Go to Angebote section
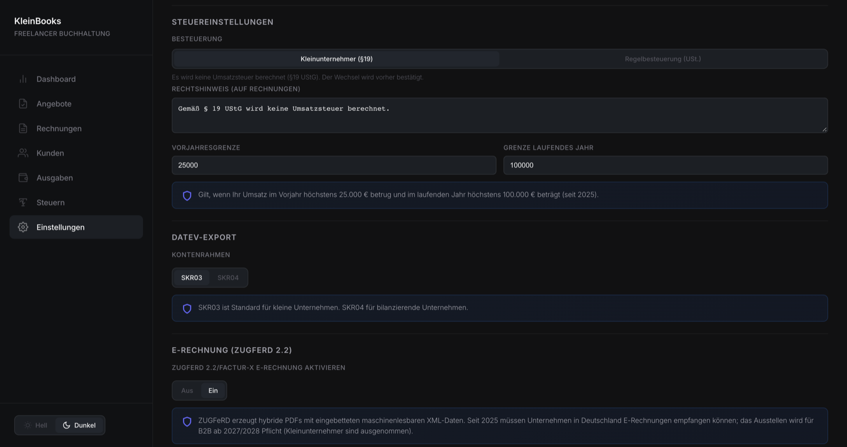The image size is (847, 447). coord(76,104)
